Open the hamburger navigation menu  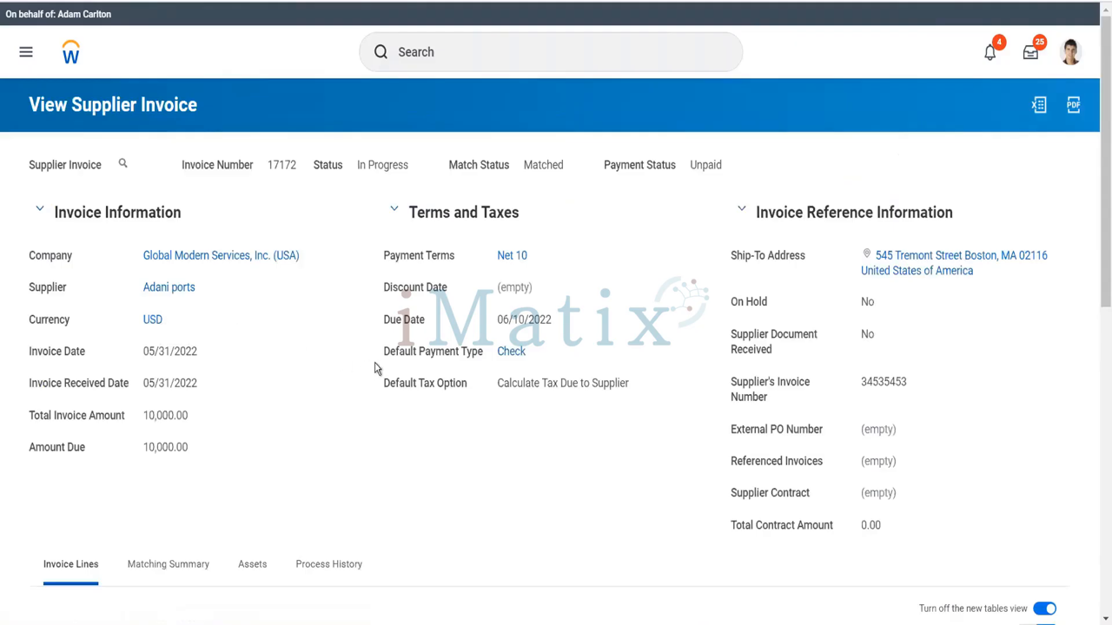26,52
